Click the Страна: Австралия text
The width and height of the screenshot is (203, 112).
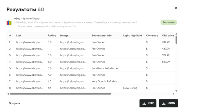click(x=50, y=23)
